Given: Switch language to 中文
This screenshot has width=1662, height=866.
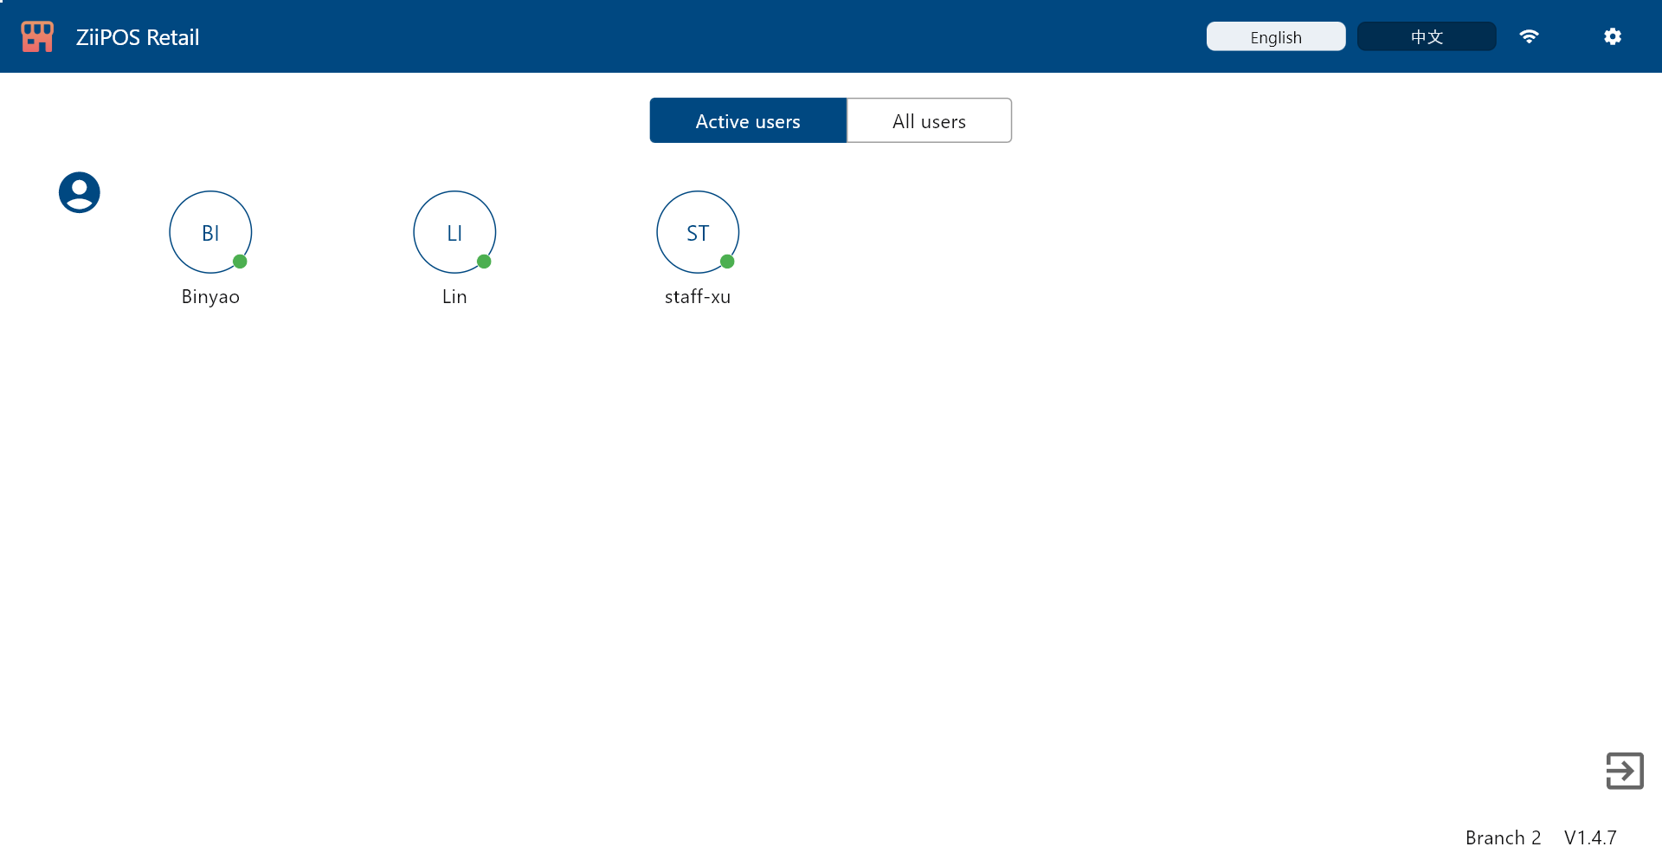Looking at the screenshot, I should (x=1426, y=36).
